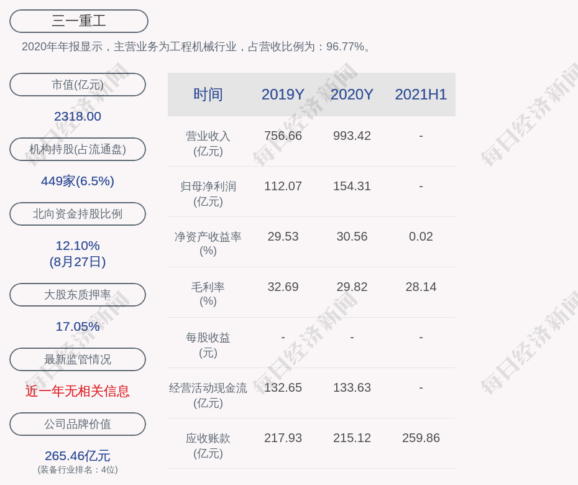Click the 449家(6.5%) institutional holding value
Screen dimensions: 578x485
click(x=78, y=181)
